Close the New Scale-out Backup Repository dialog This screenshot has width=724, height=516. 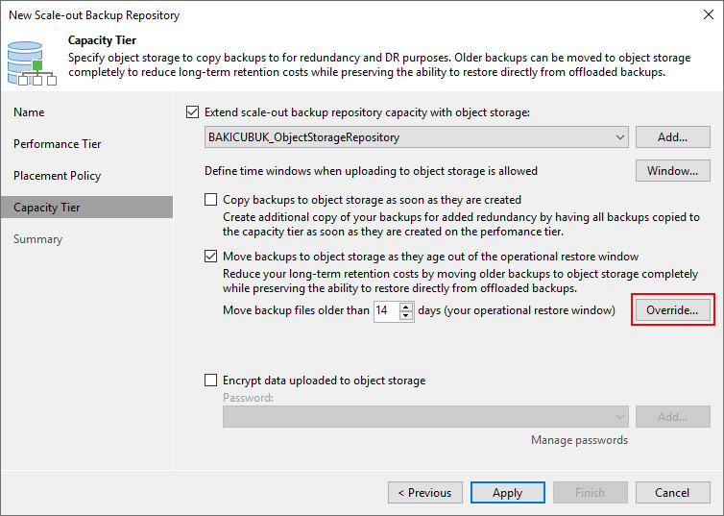coord(709,14)
